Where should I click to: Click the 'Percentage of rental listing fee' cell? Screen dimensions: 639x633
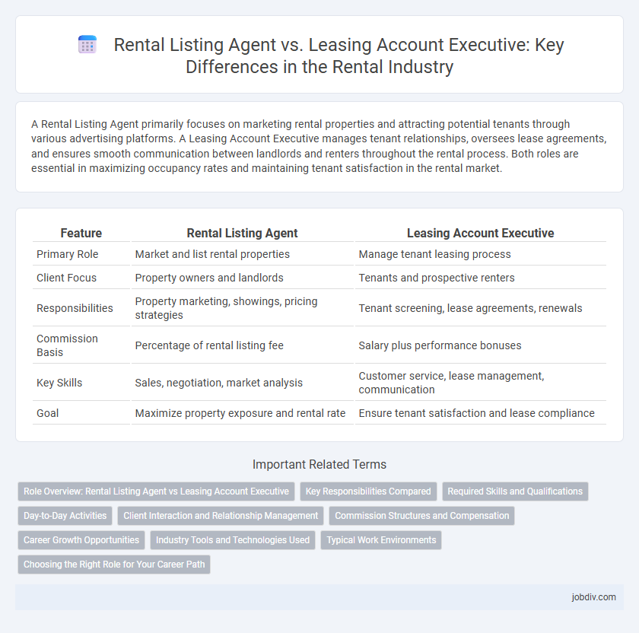tap(242, 345)
